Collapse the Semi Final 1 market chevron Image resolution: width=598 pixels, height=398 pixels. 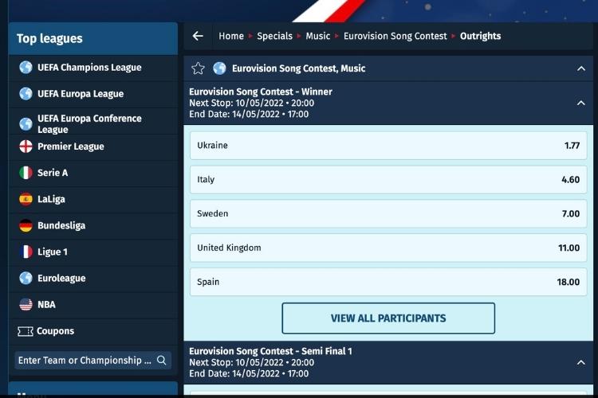(x=580, y=362)
